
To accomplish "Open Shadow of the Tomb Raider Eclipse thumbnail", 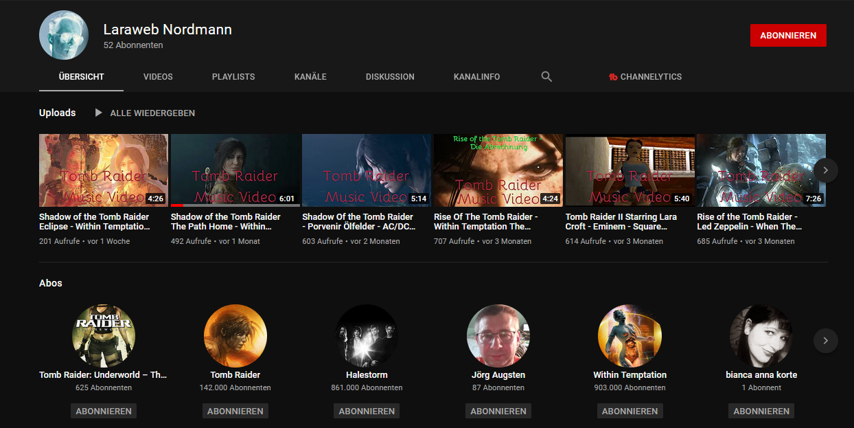I will coord(104,170).
